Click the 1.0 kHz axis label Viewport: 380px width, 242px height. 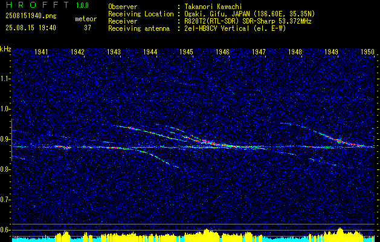point(5,109)
